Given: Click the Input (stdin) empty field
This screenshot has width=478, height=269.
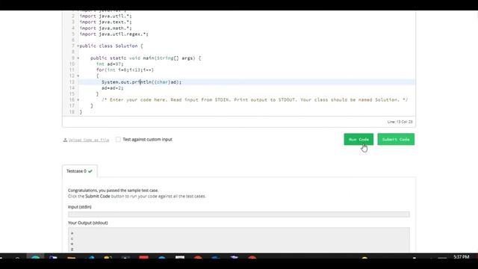Looking at the screenshot, I should click(x=239, y=214).
